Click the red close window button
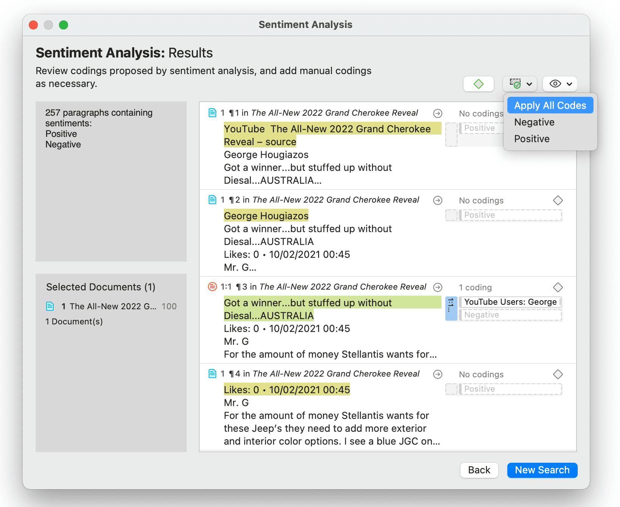Viewport: 620px width, 507px height. [x=33, y=25]
